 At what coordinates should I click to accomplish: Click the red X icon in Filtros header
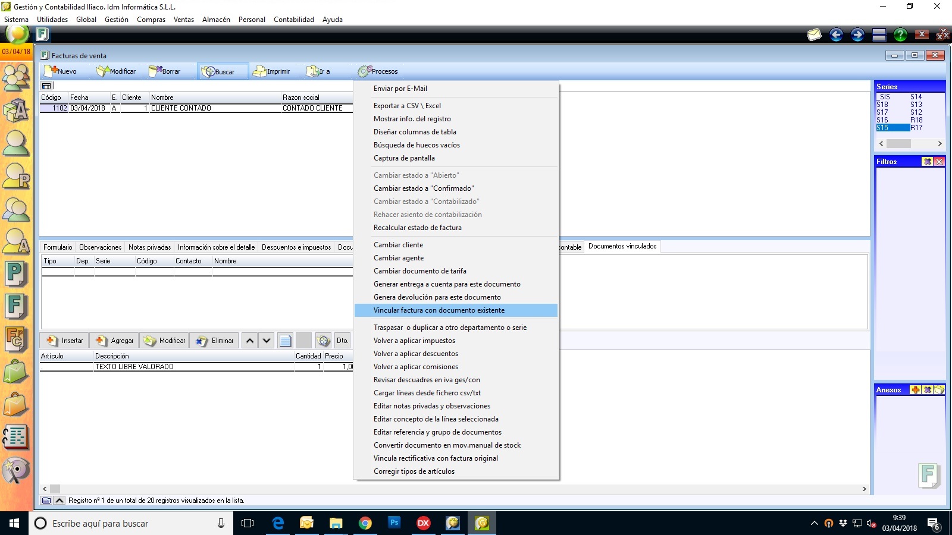(x=939, y=162)
